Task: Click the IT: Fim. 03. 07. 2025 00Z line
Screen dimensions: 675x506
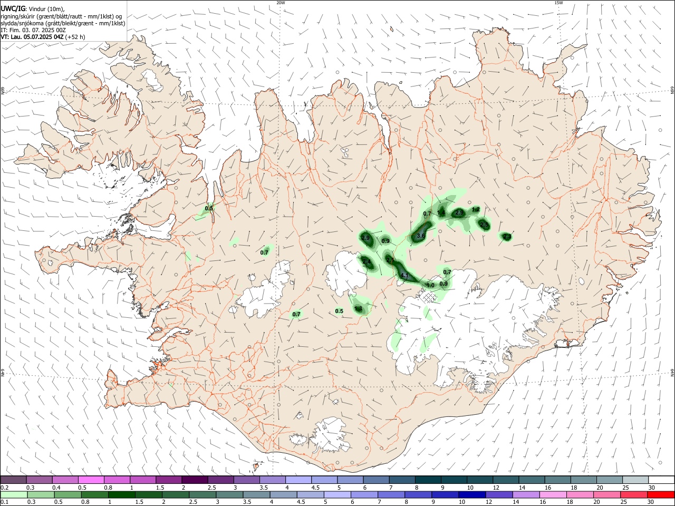Action: click(x=33, y=30)
